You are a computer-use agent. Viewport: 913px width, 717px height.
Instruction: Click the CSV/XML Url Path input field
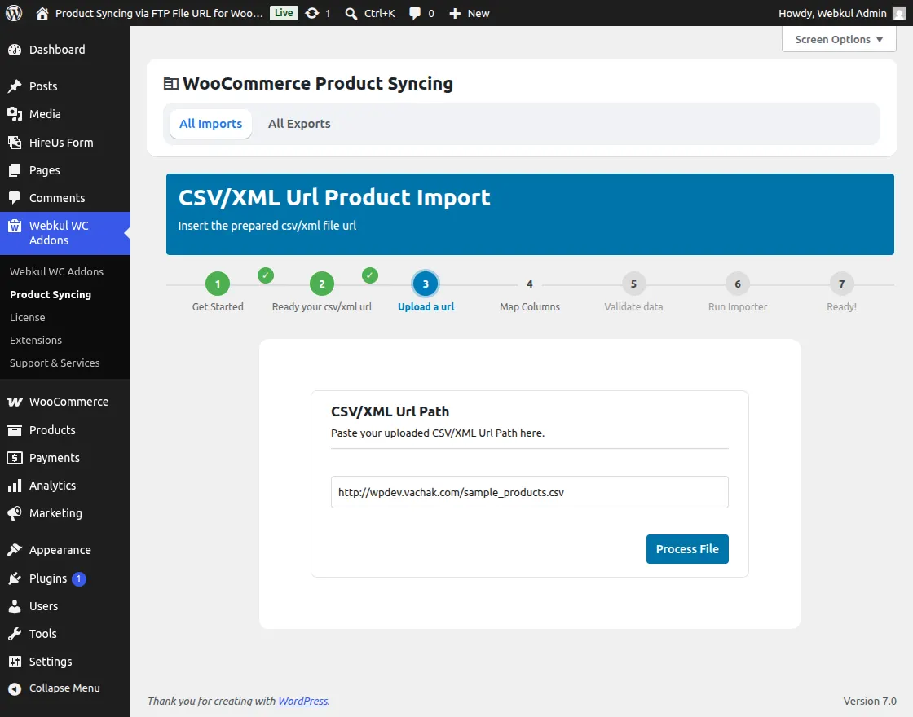pyautogui.click(x=530, y=492)
